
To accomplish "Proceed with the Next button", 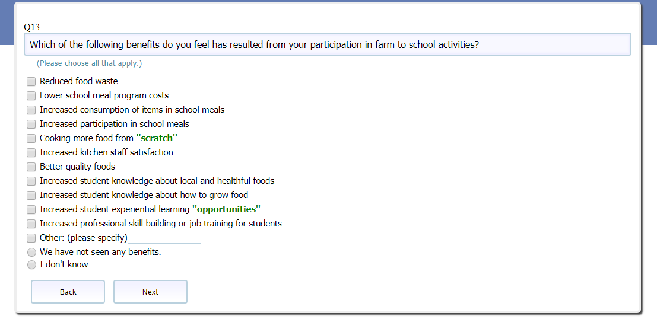I will (150, 292).
